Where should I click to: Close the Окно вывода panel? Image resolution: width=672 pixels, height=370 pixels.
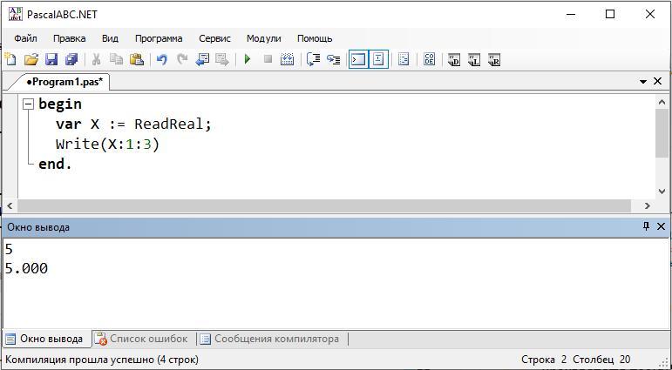(x=662, y=226)
